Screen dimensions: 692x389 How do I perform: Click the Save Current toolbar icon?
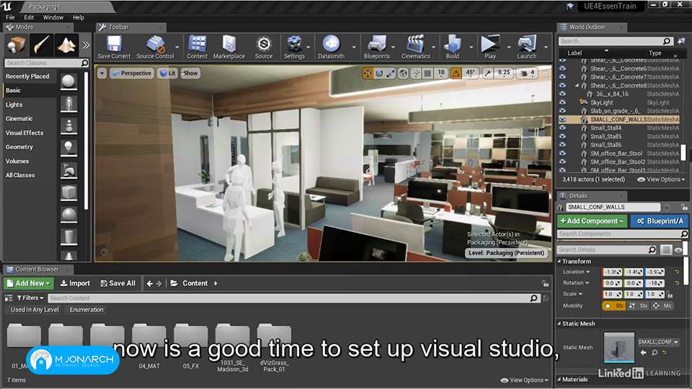point(114,47)
